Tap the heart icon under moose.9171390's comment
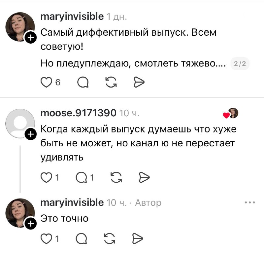Image resolution: width=264 pixels, height=254 pixels. pyautogui.click(x=46, y=177)
